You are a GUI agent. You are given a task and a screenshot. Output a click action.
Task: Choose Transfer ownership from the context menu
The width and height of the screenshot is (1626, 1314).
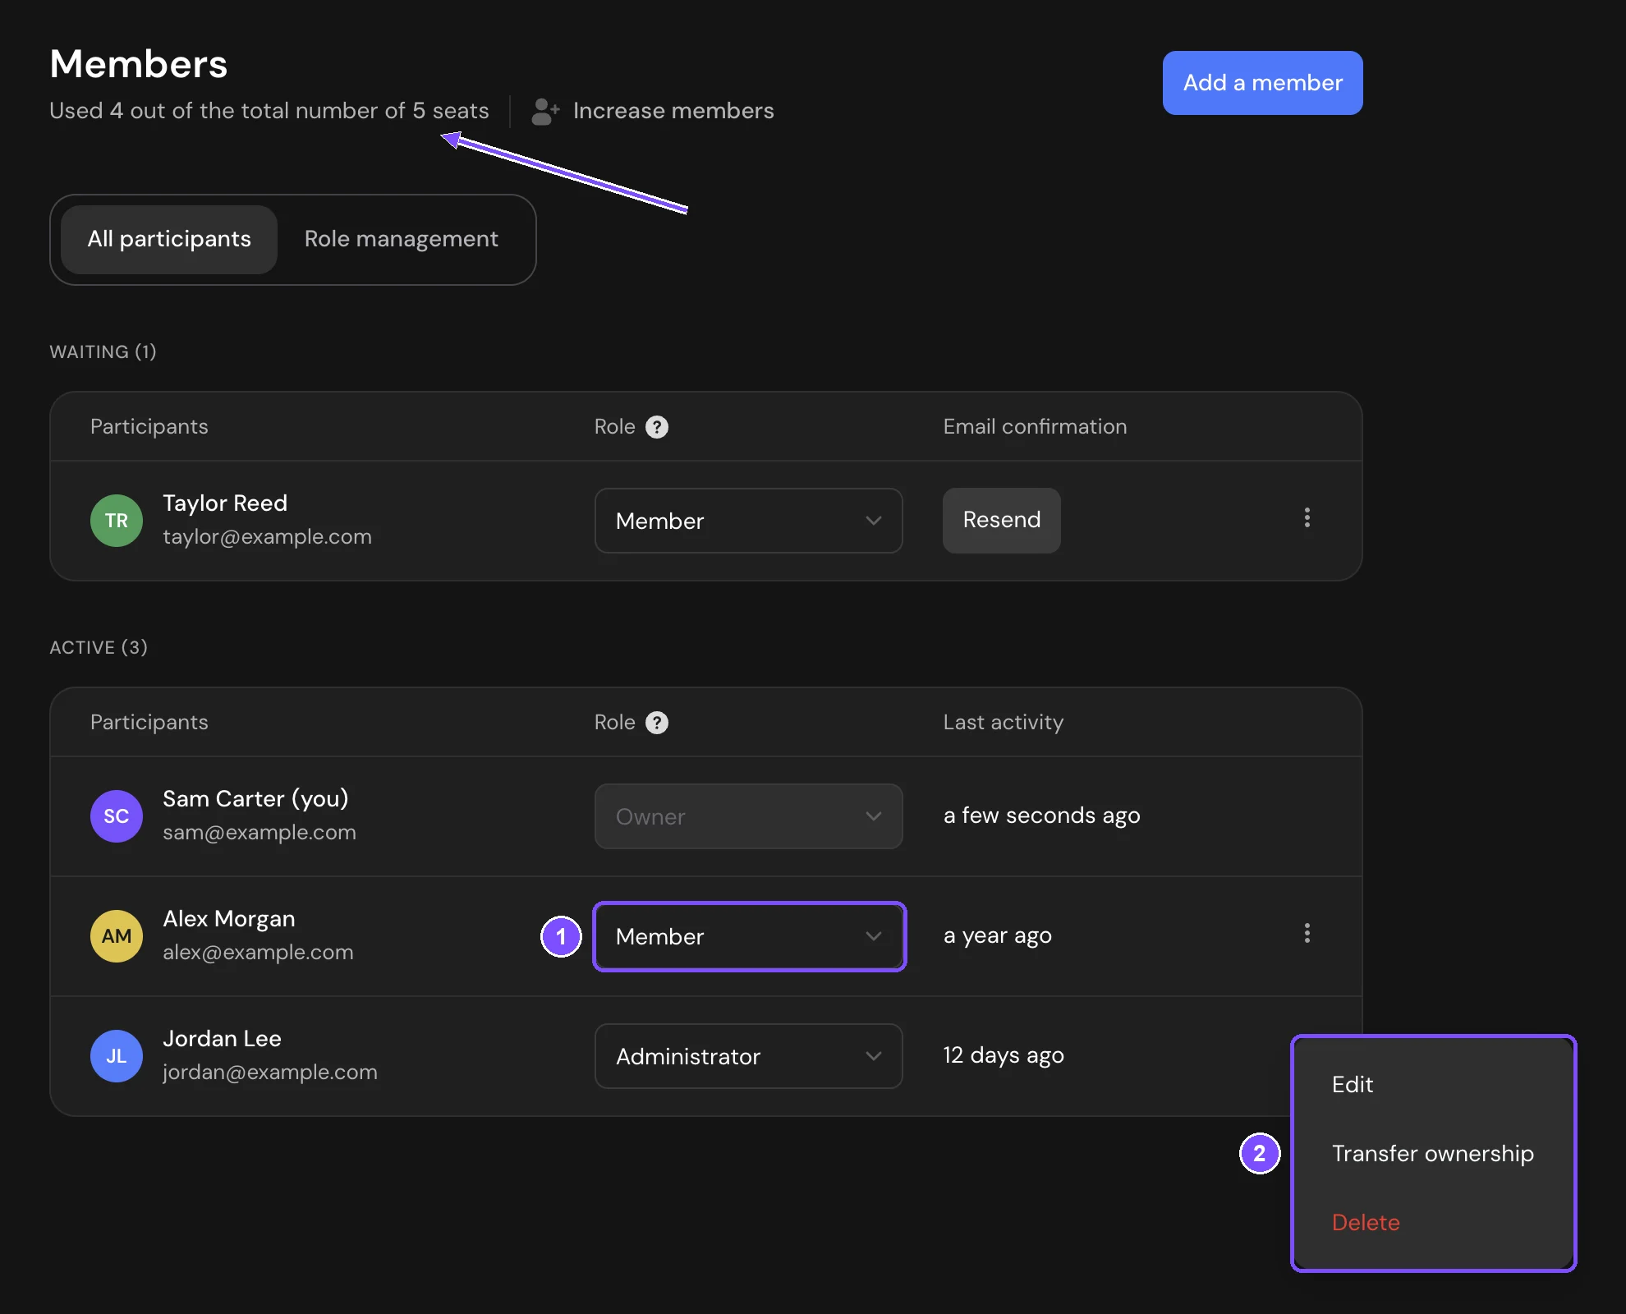tap(1433, 1154)
